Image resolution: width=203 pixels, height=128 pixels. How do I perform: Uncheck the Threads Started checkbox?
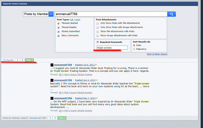[x=58, y=23]
